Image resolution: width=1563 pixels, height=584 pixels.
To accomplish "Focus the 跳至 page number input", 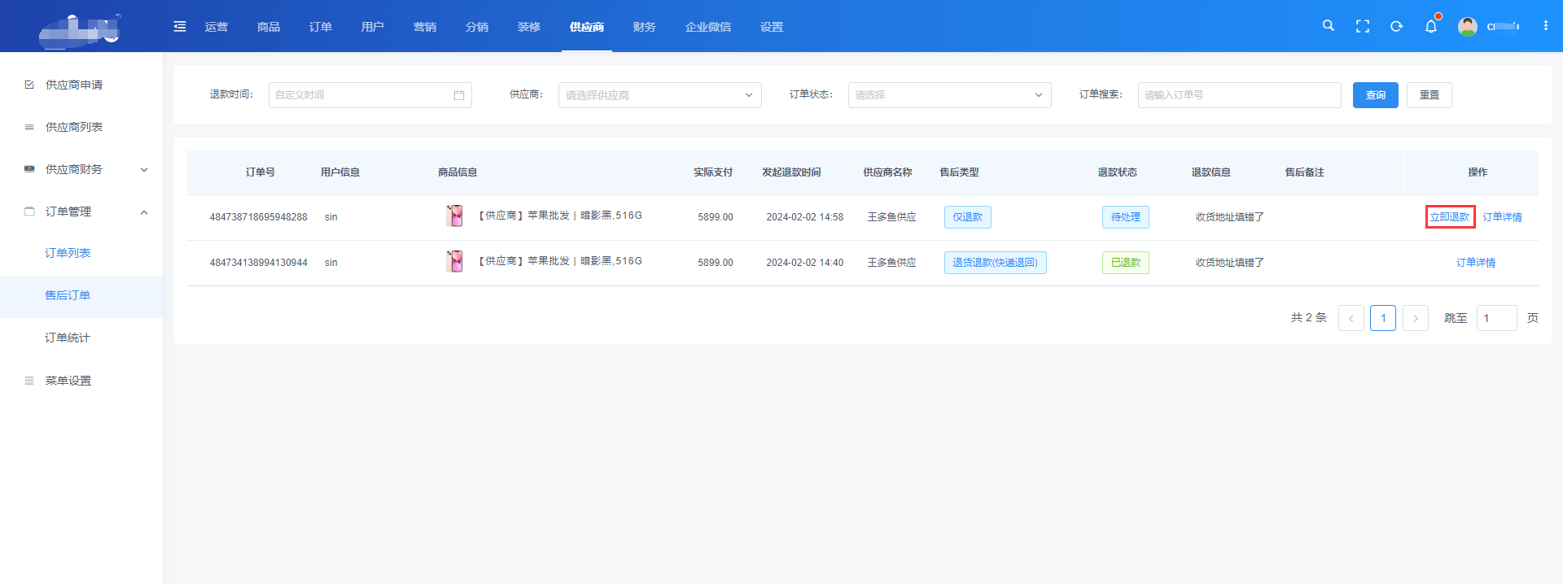I will click(1497, 318).
